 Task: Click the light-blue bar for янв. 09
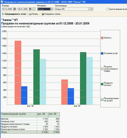tap(90, 81)
